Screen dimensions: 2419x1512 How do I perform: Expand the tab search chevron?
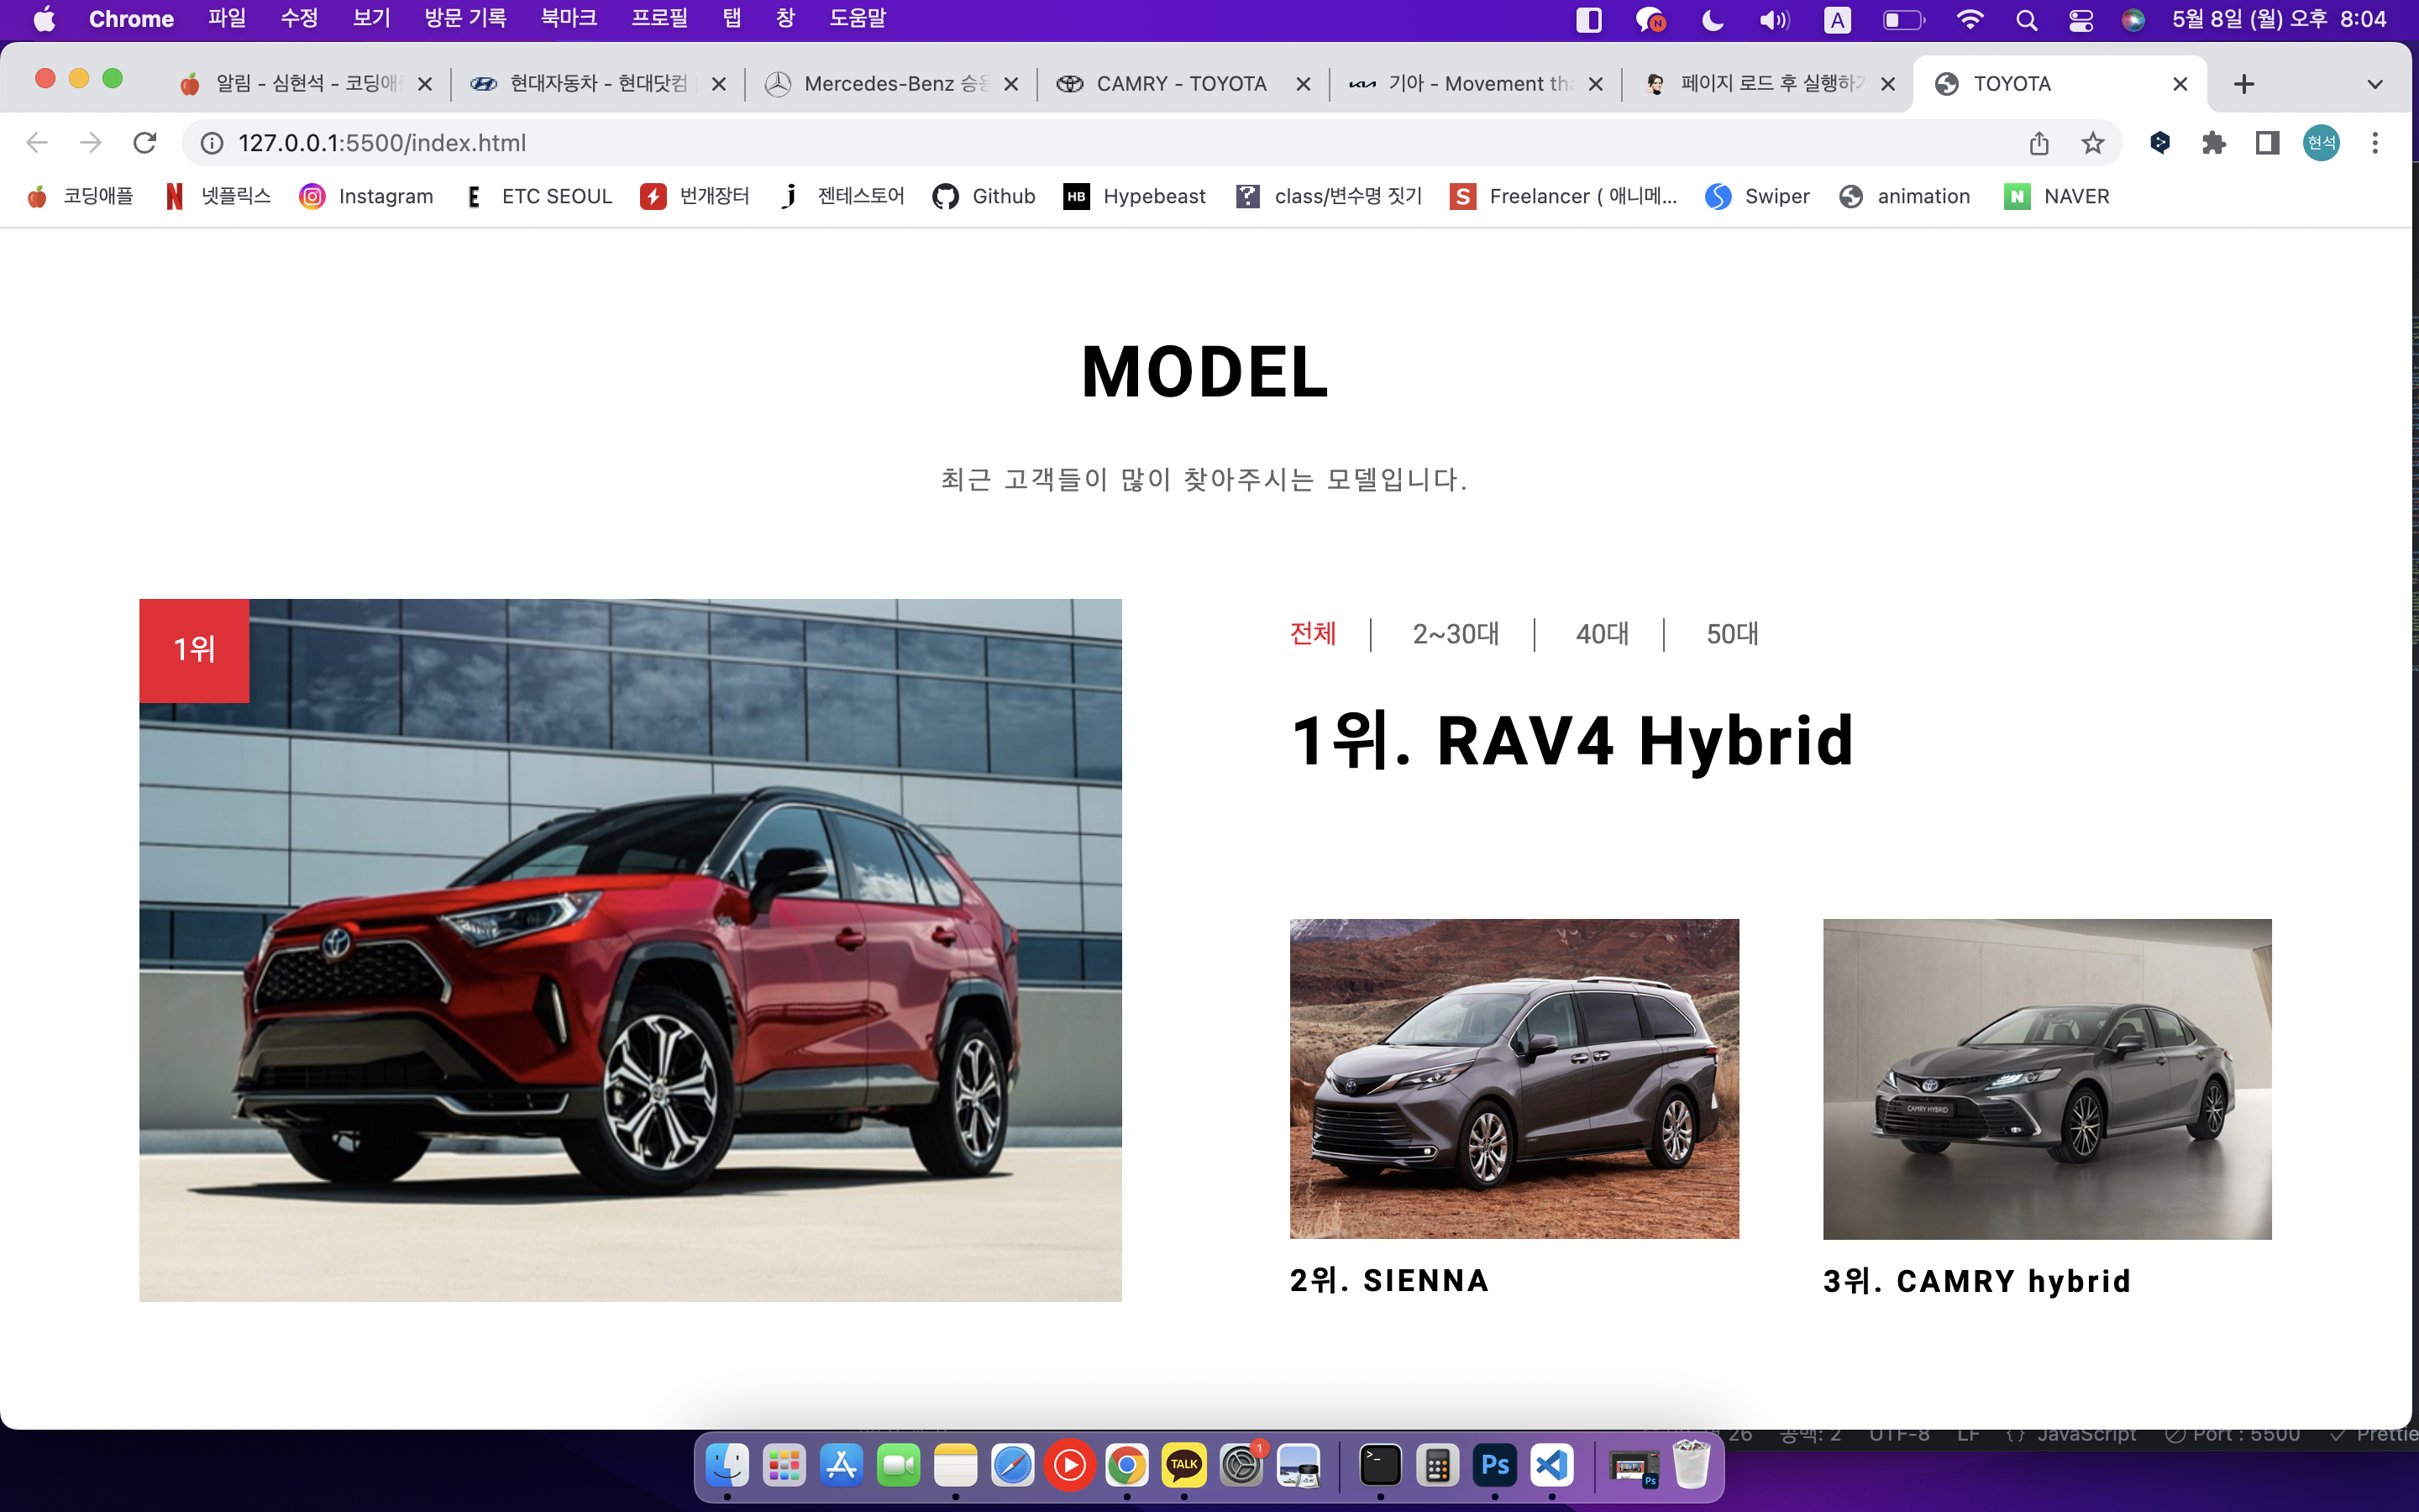pos(2375,84)
